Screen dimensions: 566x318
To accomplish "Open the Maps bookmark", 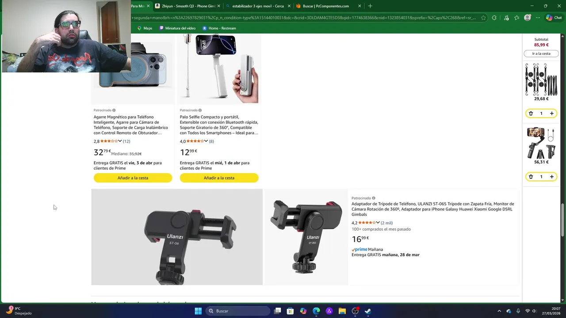I will [145, 28].
